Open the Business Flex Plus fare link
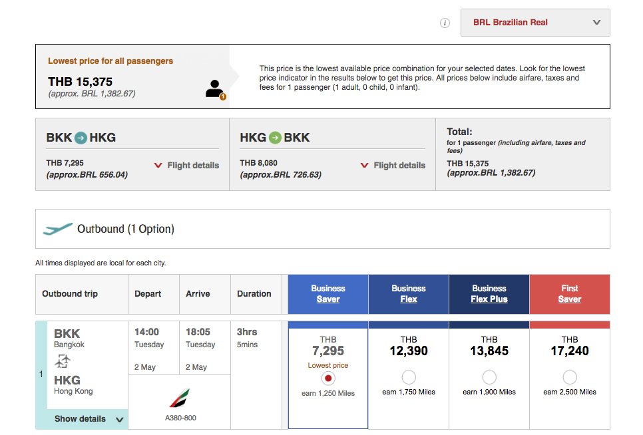The height and width of the screenshot is (435, 643). pyautogui.click(x=489, y=299)
